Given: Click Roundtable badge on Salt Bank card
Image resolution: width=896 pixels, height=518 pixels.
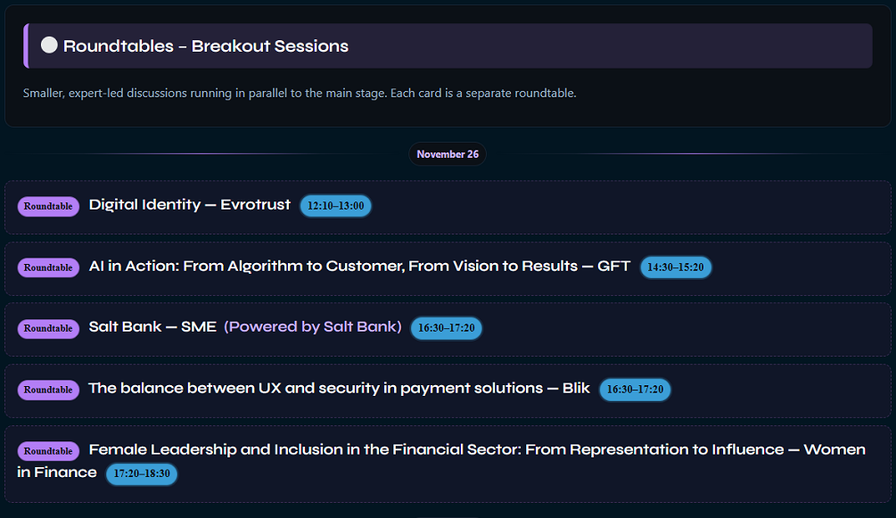Looking at the screenshot, I should 48,329.
